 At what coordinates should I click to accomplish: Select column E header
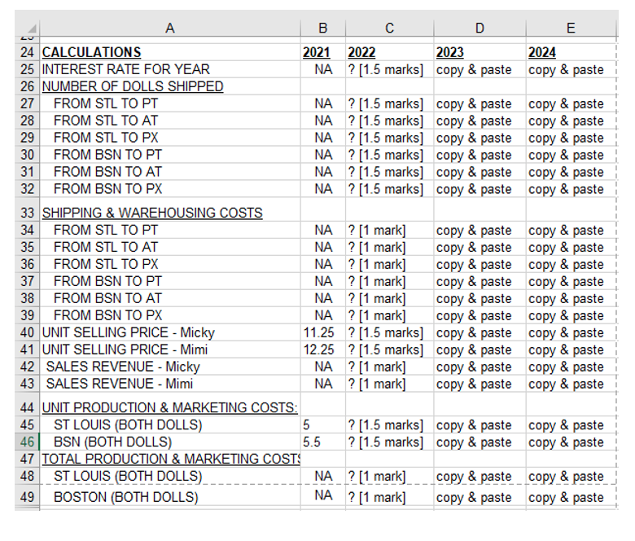571,28
